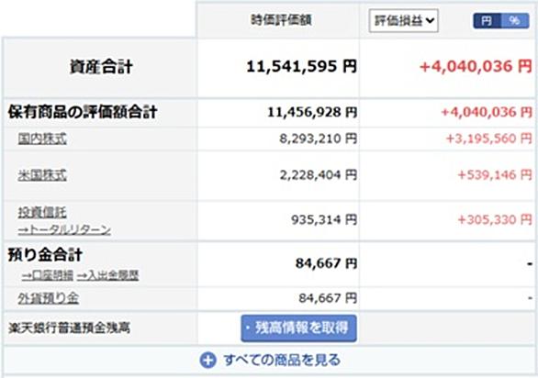Screen dimensions: 538x378
Task: Click the 時価評価額 column header
Action: click(x=281, y=20)
